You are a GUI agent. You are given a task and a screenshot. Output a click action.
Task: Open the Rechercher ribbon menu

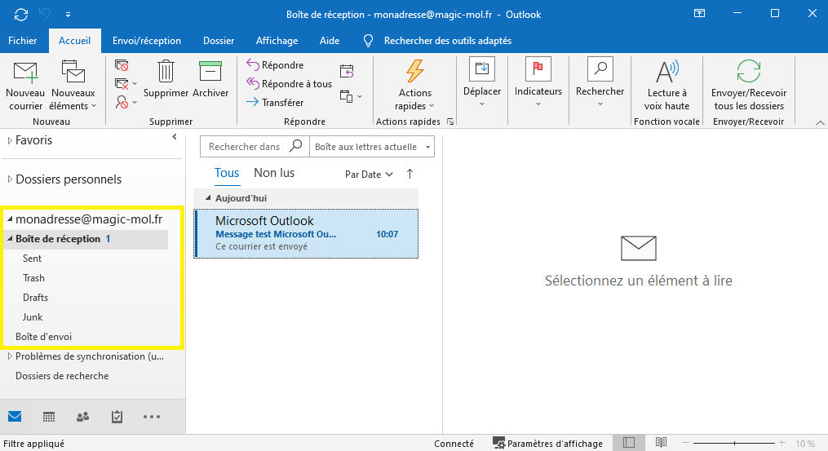click(600, 82)
